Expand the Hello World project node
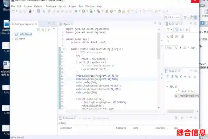 point(13,34)
